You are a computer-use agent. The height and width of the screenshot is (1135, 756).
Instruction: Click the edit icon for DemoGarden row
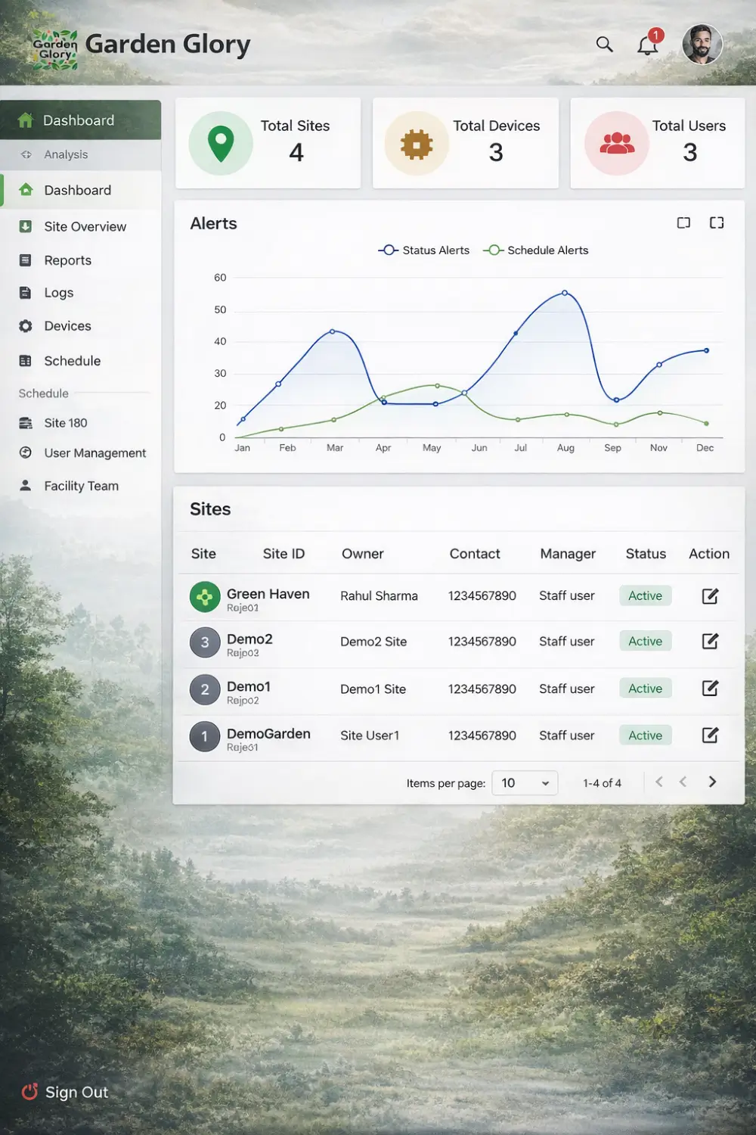(709, 735)
